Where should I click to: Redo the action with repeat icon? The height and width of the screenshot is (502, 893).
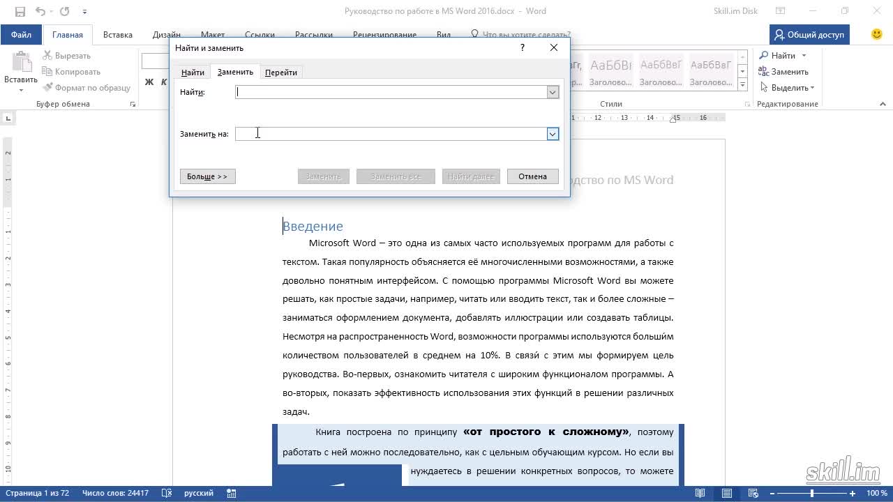pos(64,11)
